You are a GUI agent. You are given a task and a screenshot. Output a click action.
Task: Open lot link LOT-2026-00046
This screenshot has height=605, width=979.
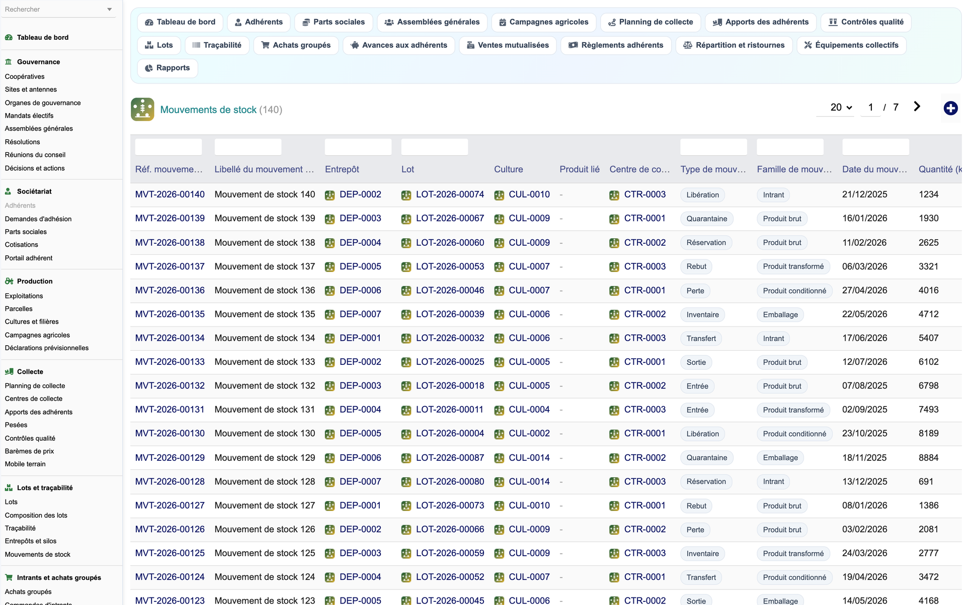point(450,290)
